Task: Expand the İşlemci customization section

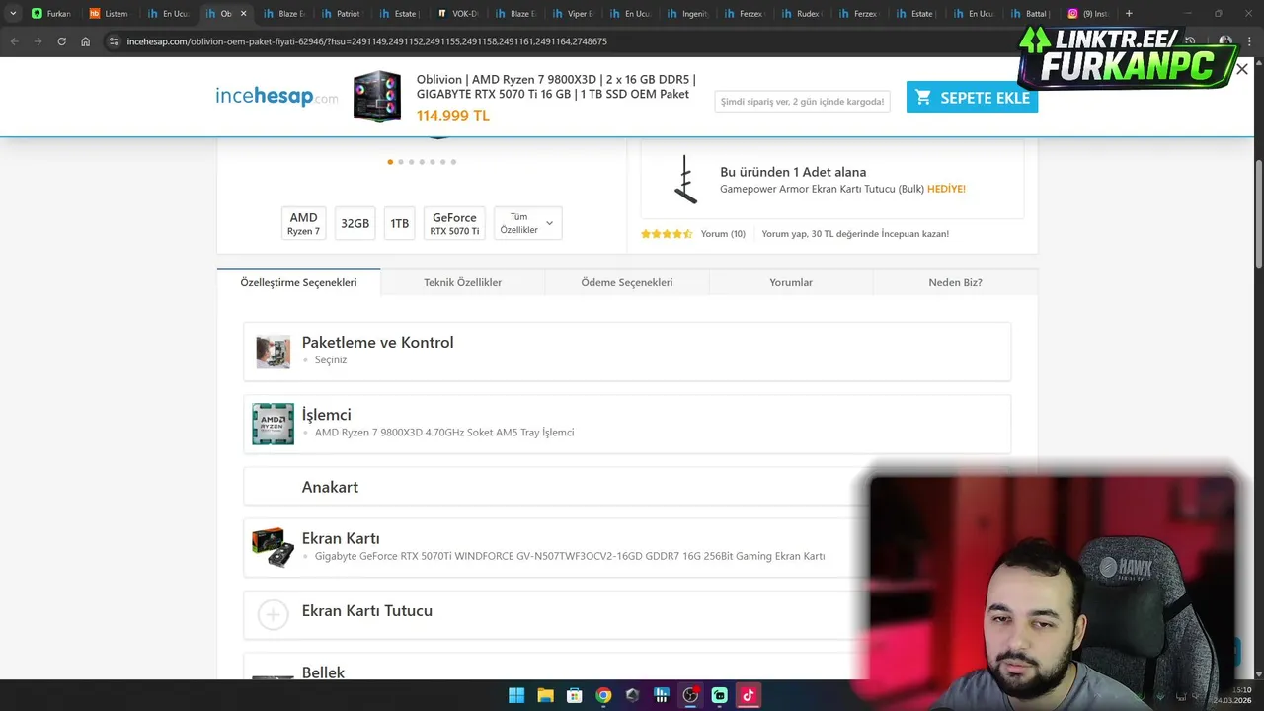Action: coord(627,424)
